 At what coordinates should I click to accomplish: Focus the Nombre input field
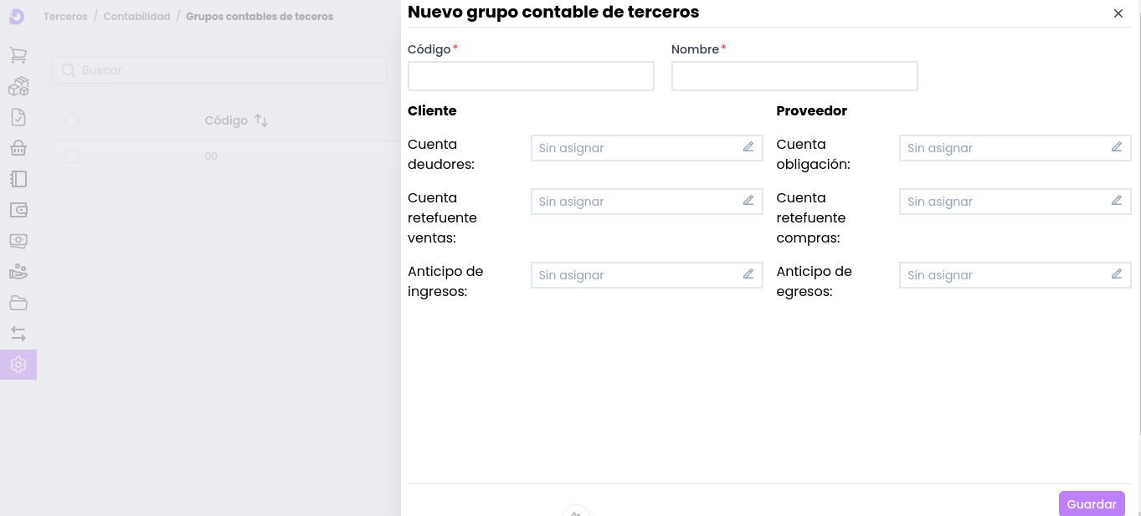point(794,76)
